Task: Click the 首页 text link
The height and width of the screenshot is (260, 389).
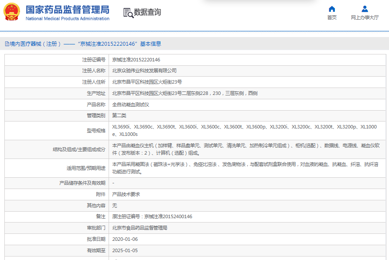Action: [x=332, y=17]
